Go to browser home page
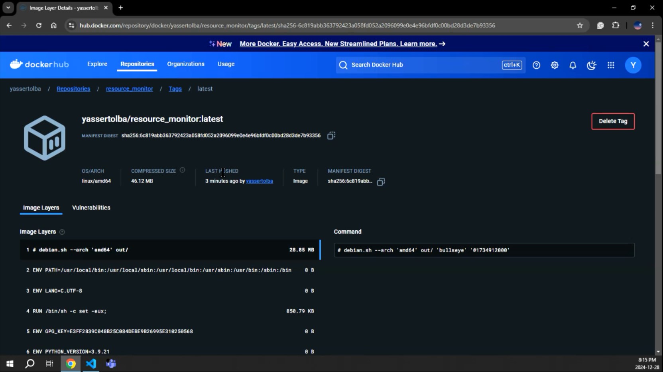The image size is (663, 372). click(x=54, y=25)
